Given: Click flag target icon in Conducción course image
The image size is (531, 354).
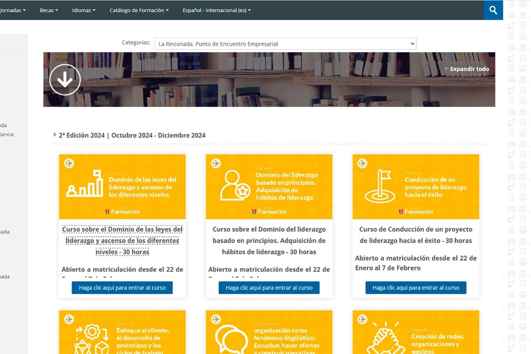Looking at the screenshot, I should click(381, 186).
